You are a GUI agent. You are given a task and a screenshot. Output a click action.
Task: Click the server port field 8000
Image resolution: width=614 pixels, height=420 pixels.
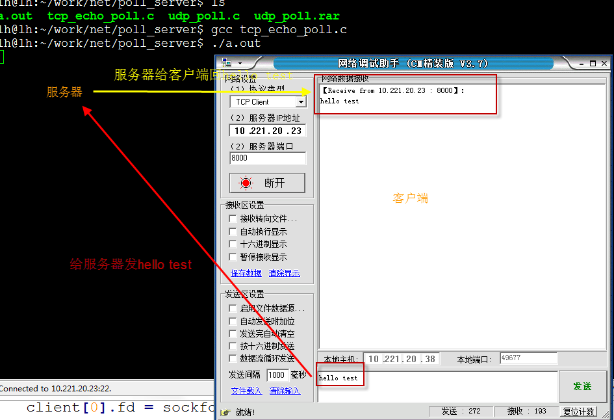[268, 158]
